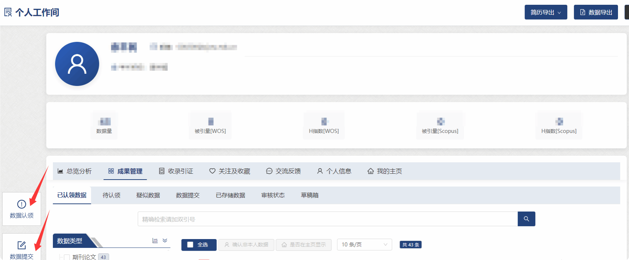Open 交流反馈 with chat bubble icon
Viewport: 629px width, 260px height.
(x=283, y=171)
